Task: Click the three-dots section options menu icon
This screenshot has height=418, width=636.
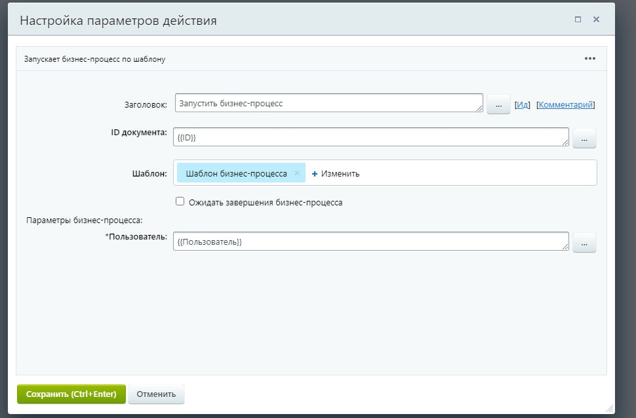Action: tap(589, 58)
